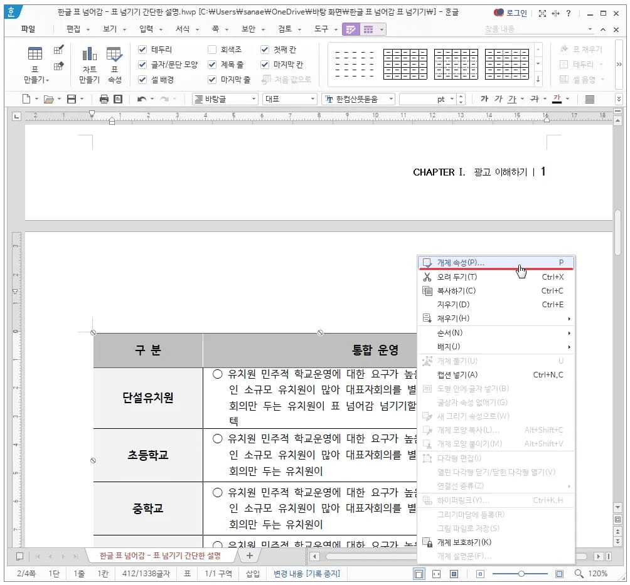Screen dimensions: 630x585
Task: Click the New document icon
Action: (x=25, y=98)
